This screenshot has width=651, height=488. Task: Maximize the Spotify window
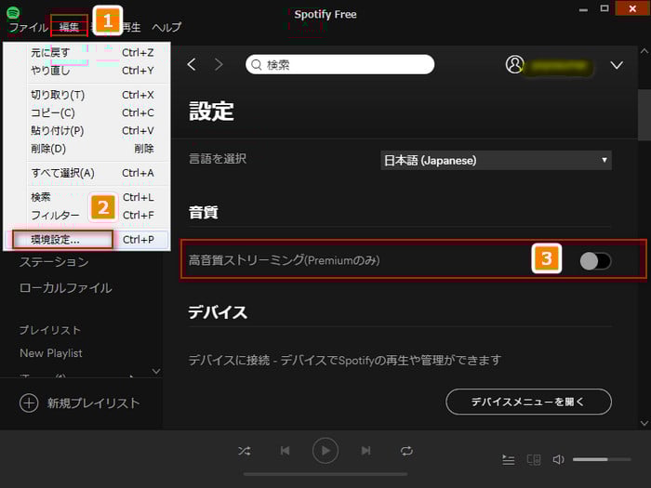pyautogui.click(x=604, y=8)
